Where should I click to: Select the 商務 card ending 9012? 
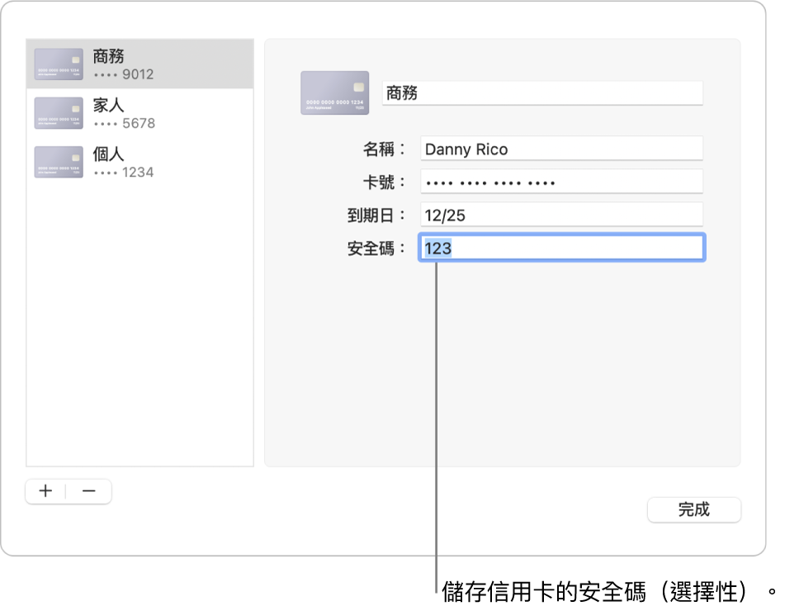(x=139, y=64)
